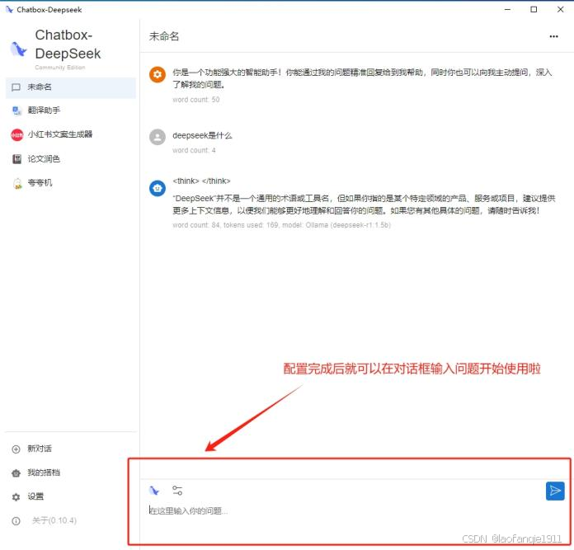Click the 未命名 conversation title header
The width and height of the screenshot is (574, 550).
click(164, 36)
